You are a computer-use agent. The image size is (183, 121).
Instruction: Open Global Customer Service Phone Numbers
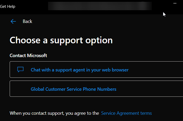coord(73,89)
